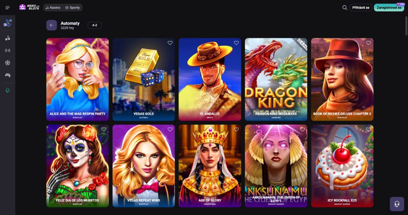Open the soccer ball sports sidebar icon
This screenshot has width=408, height=215.
7,63
